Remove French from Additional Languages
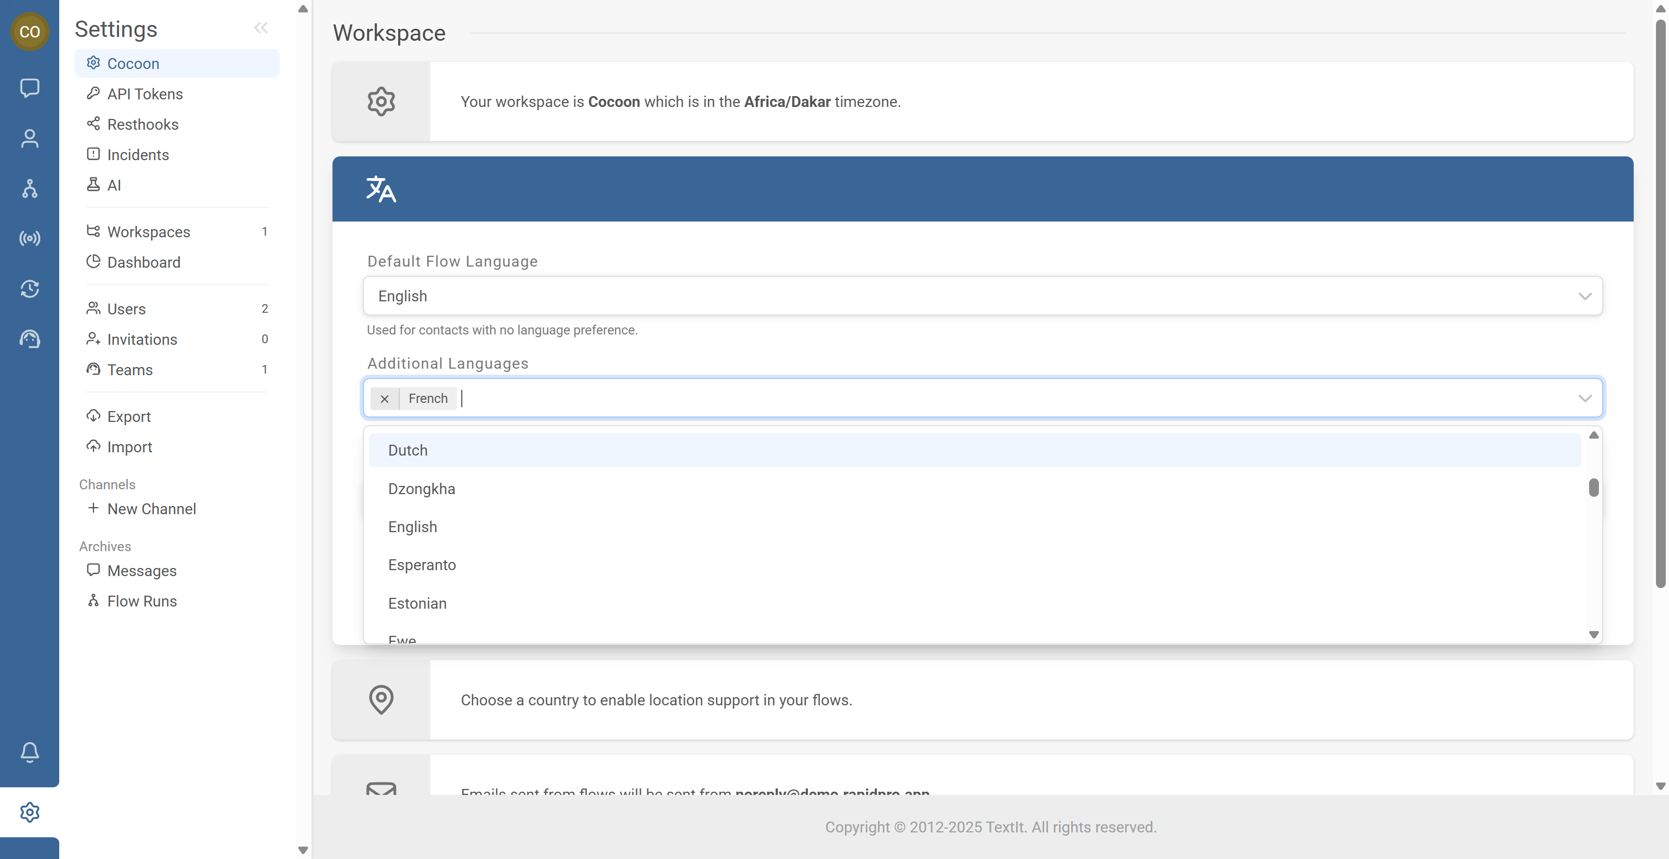The height and width of the screenshot is (859, 1669). pos(386,399)
